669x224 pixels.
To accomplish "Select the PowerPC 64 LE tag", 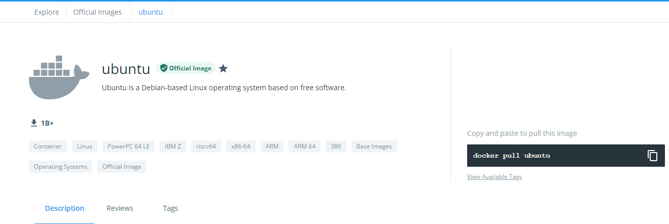I will click(x=128, y=146).
